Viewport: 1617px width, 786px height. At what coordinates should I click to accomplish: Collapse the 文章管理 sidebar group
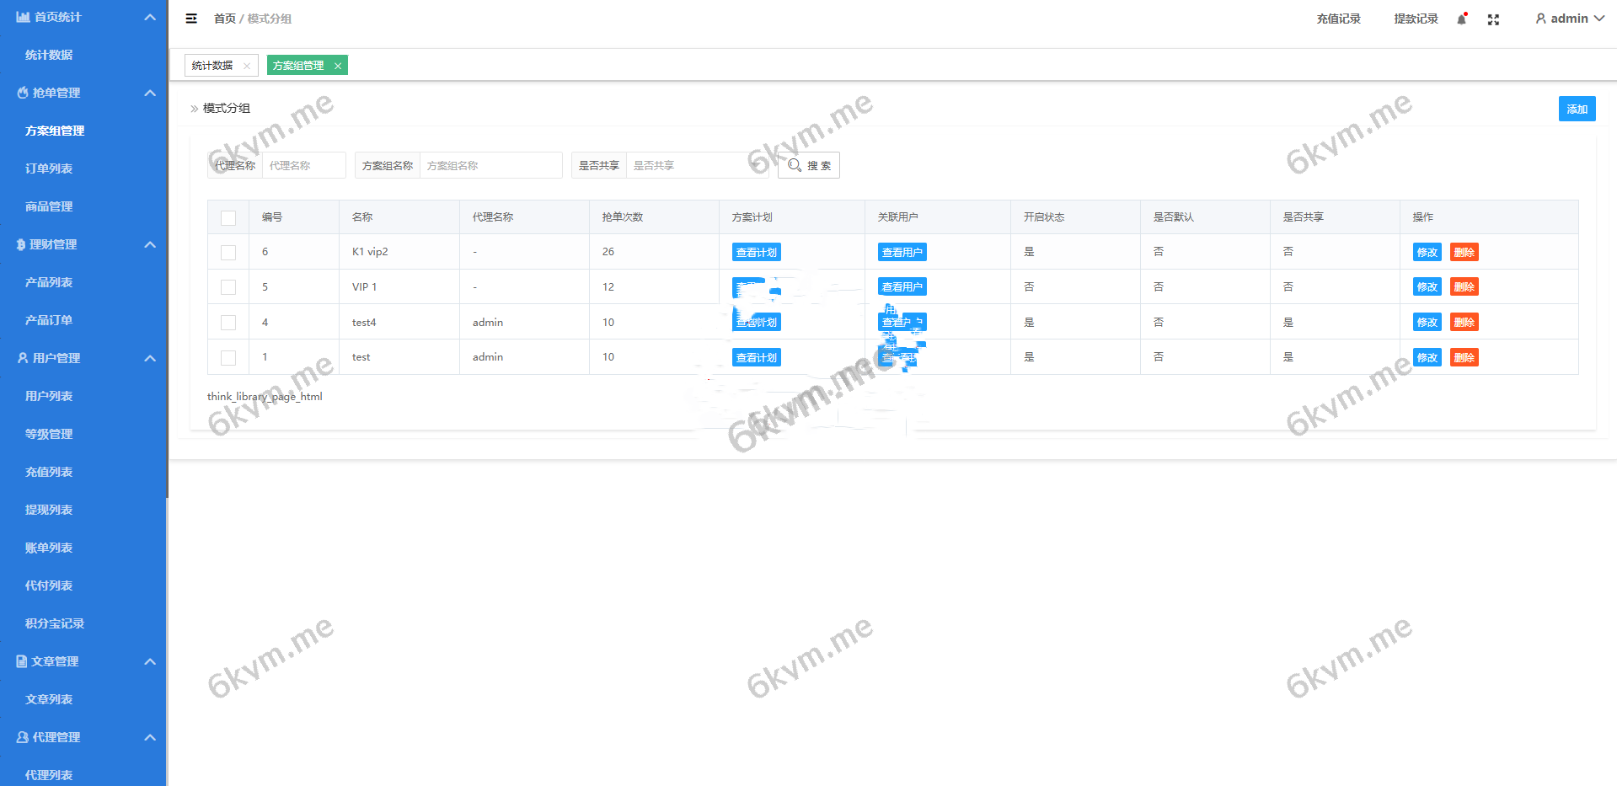click(150, 661)
